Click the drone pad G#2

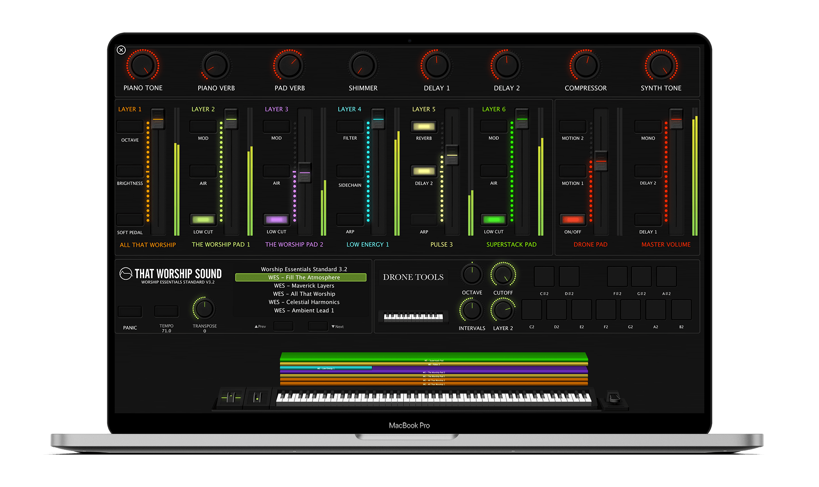[642, 276]
